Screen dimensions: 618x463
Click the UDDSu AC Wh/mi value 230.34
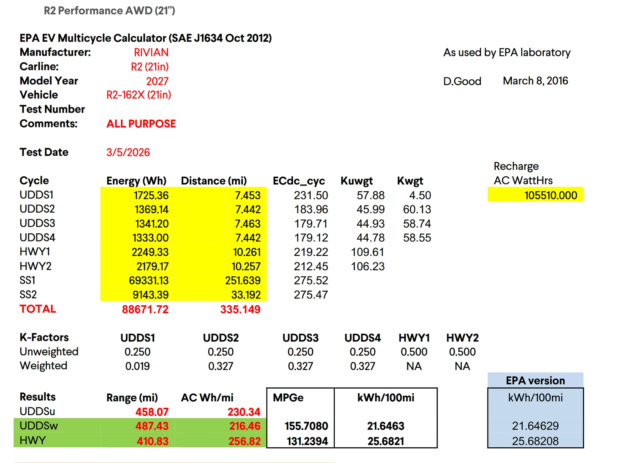[x=244, y=412]
